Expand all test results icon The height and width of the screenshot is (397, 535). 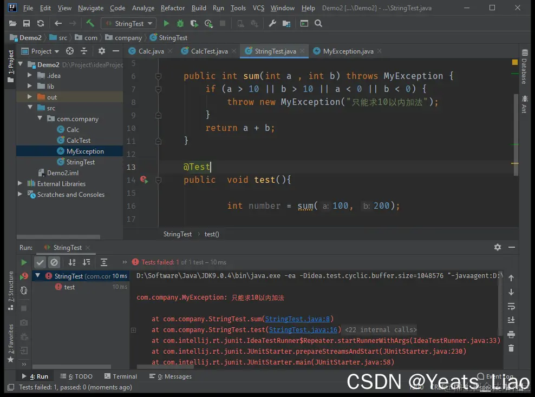click(x=104, y=262)
